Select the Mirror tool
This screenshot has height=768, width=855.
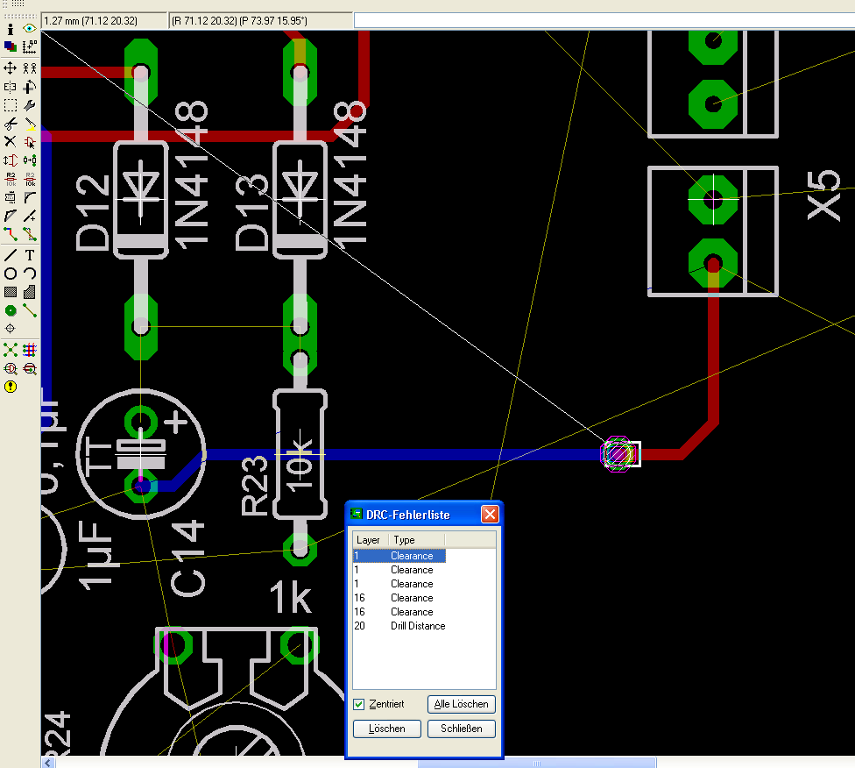pos(10,86)
